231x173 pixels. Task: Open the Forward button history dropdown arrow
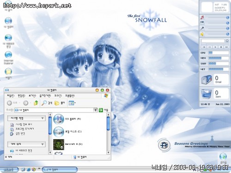click(x=30, y=103)
